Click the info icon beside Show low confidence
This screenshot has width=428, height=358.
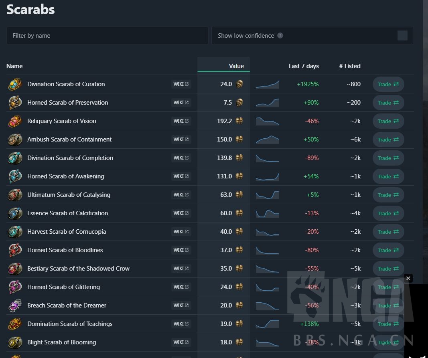point(280,36)
